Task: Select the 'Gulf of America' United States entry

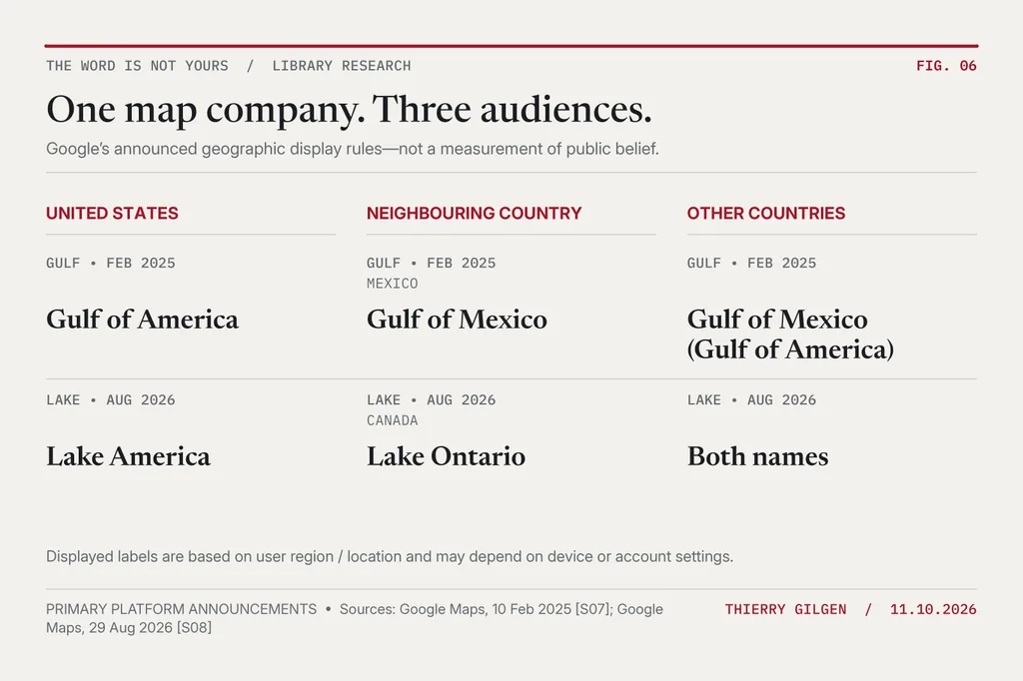Action: (142, 320)
